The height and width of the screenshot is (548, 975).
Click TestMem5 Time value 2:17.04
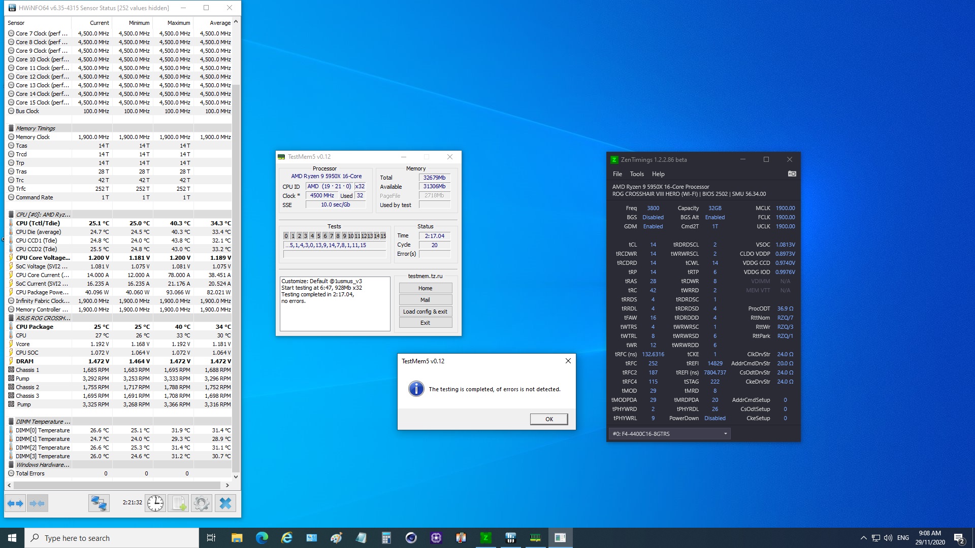(434, 236)
